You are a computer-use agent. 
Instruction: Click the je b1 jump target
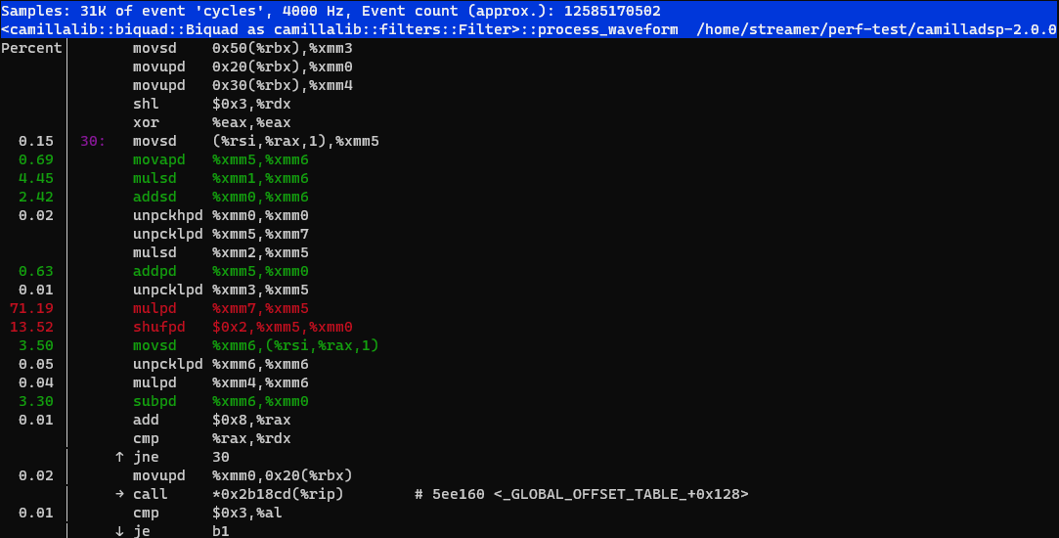coord(221,531)
